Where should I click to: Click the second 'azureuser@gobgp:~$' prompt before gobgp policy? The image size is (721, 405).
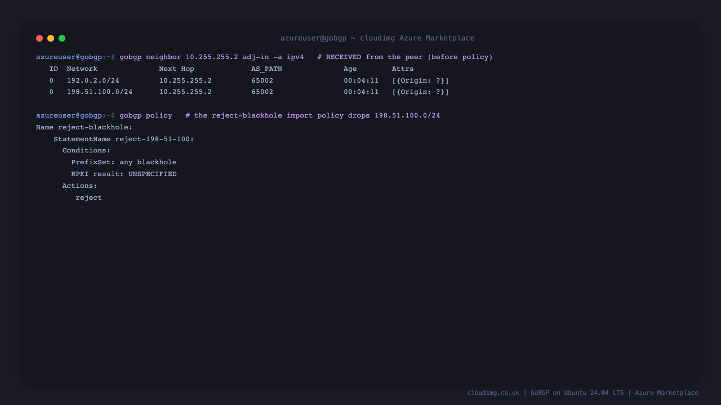pyautogui.click(x=75, y=115)
